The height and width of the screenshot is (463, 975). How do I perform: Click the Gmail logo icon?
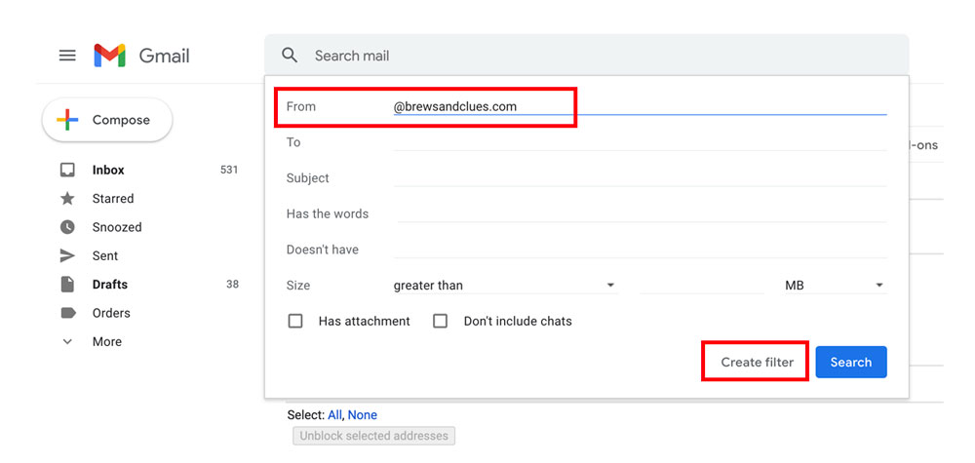pos(109,56)
